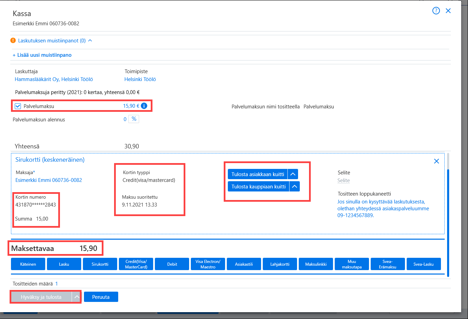Select Visa Electron/Maestro payment method

coord(208,264)
